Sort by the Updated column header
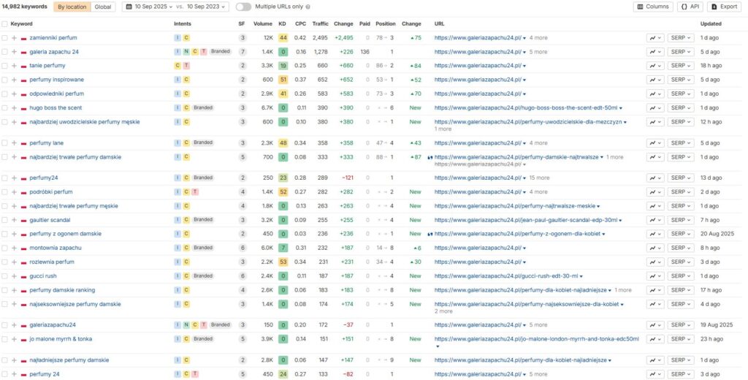 coord(711,24)
